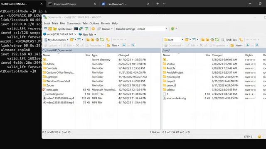
Task: Select anaconda-ks.cfg remote file
Action: [176, 98]
